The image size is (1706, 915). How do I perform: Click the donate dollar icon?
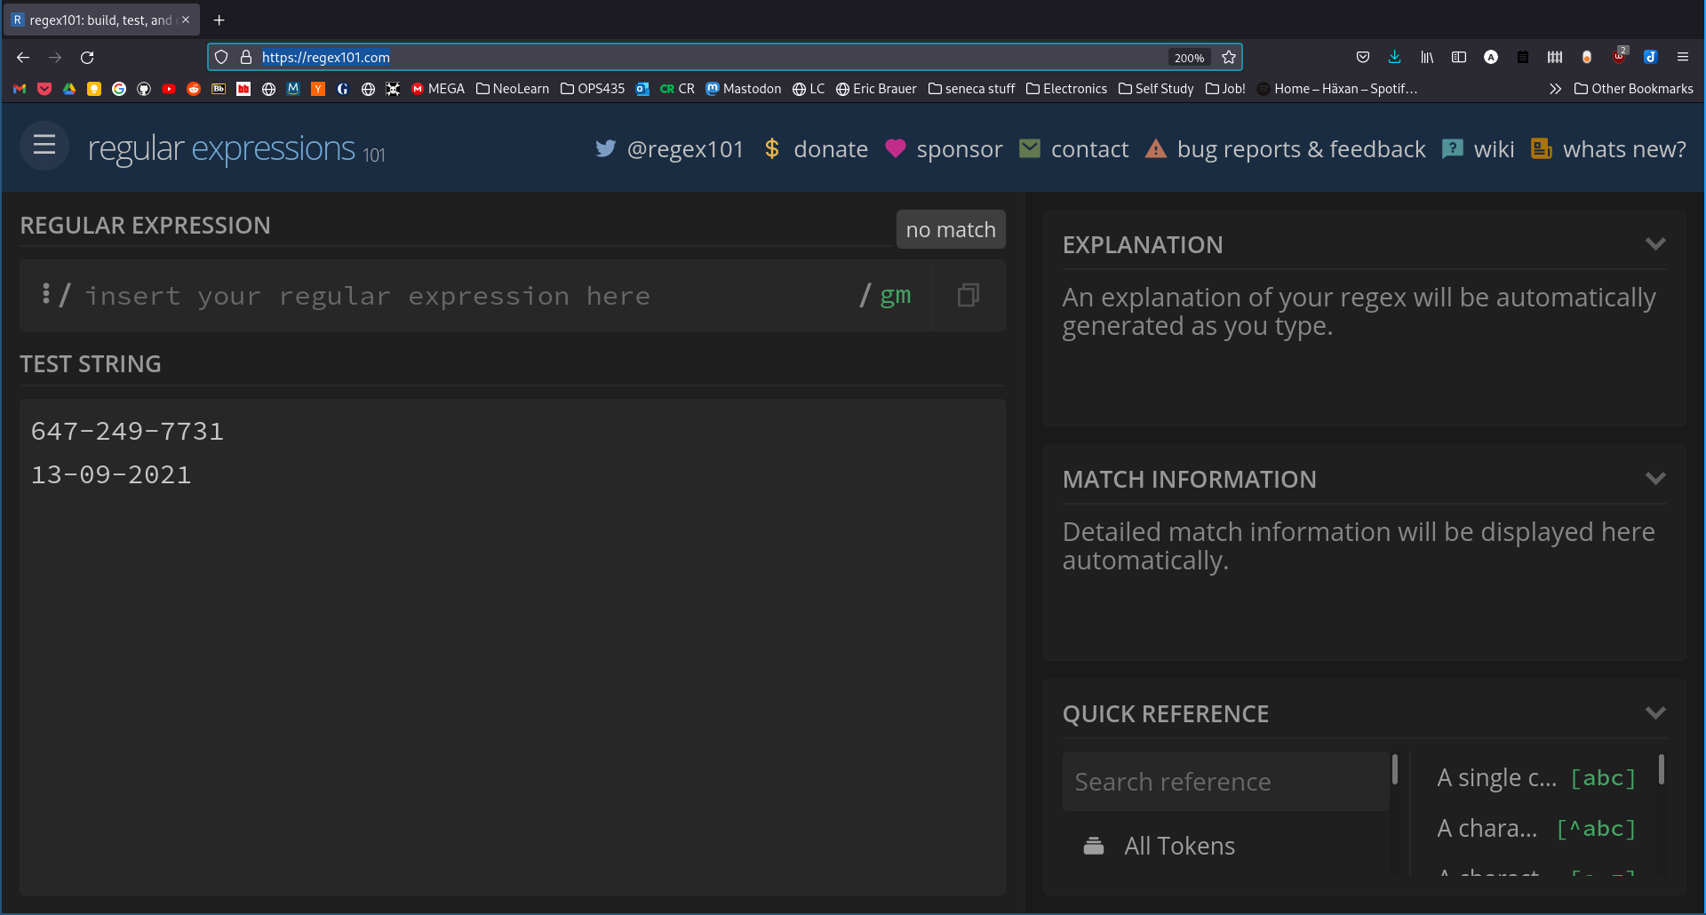click(771, 148)
